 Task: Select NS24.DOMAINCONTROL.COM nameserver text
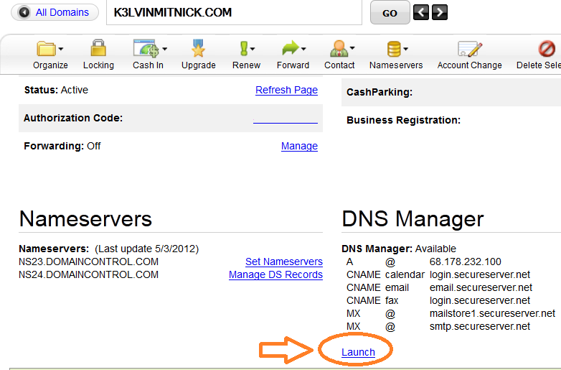click(88, 274)
